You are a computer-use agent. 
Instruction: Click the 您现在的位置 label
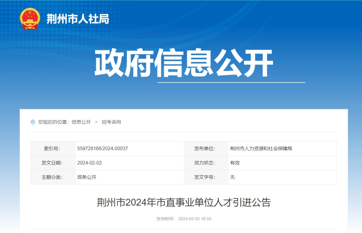coord(53,122)
